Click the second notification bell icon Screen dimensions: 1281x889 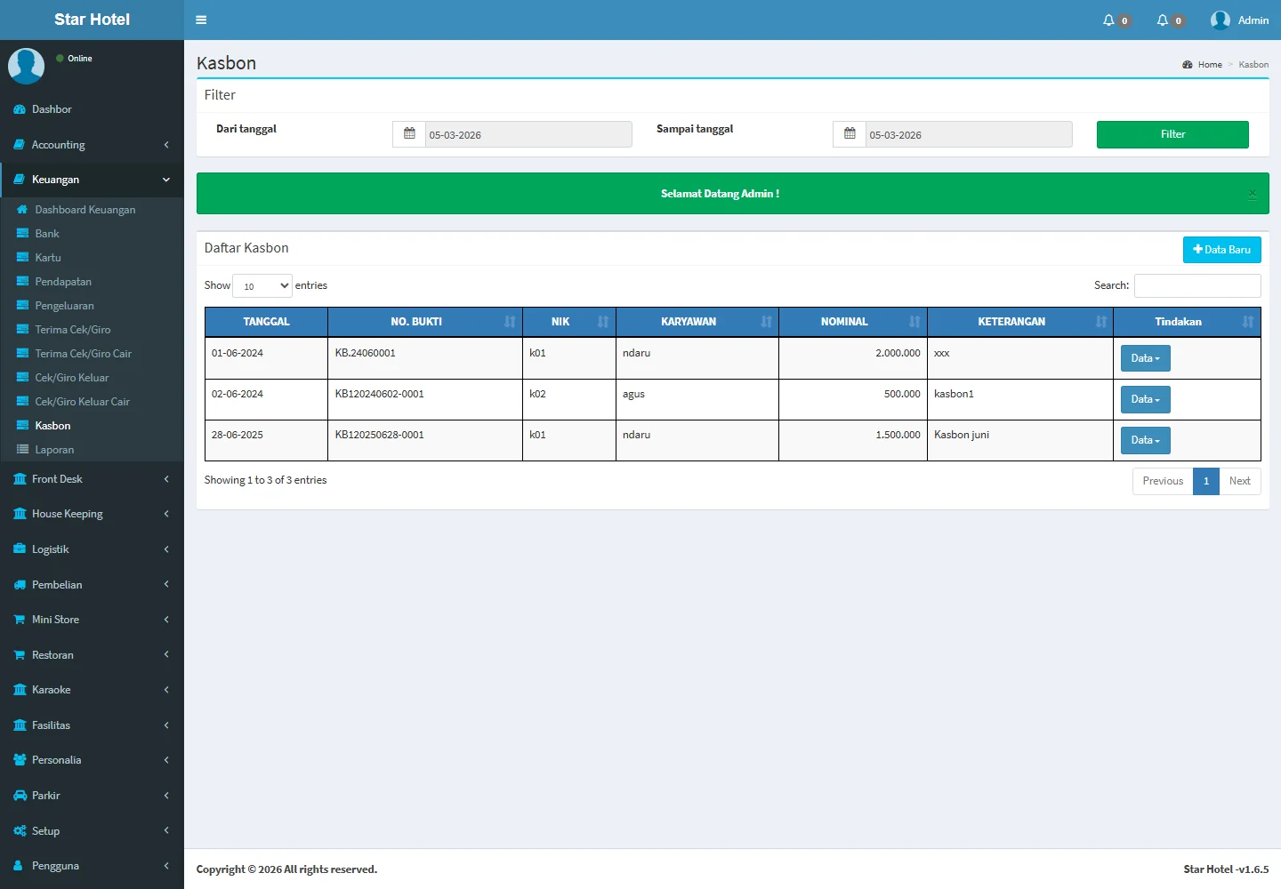pos(1162,20)
